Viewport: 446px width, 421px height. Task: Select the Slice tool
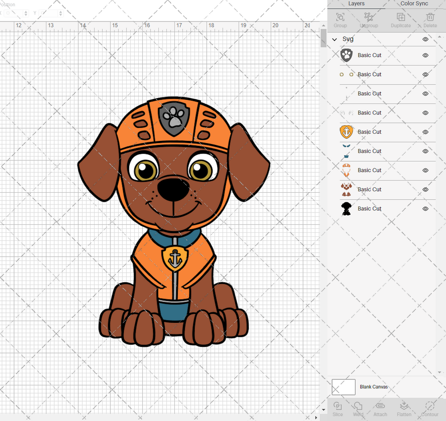337,409
